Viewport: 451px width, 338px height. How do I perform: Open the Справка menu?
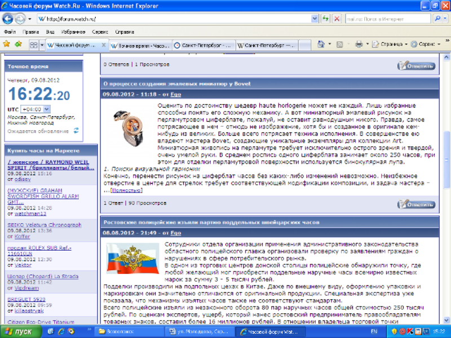click(125, 32)
